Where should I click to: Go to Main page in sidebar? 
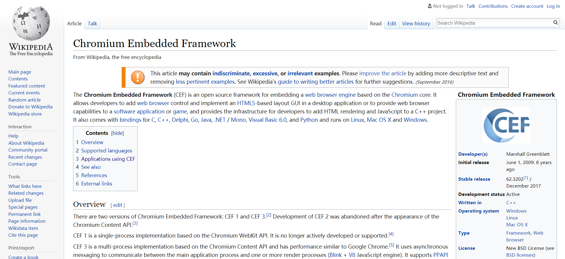click(x=20, y=72)
